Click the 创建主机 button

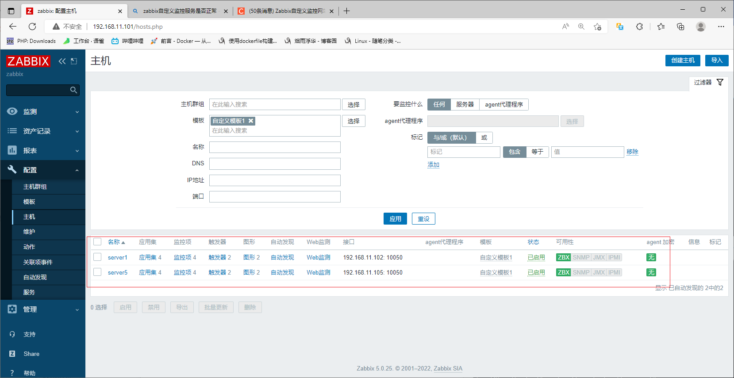[x=683, y=61]
